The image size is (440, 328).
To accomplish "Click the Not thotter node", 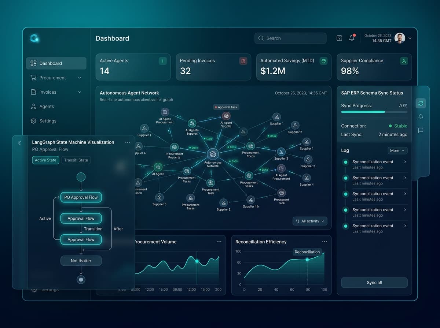I will pos(81,261).
